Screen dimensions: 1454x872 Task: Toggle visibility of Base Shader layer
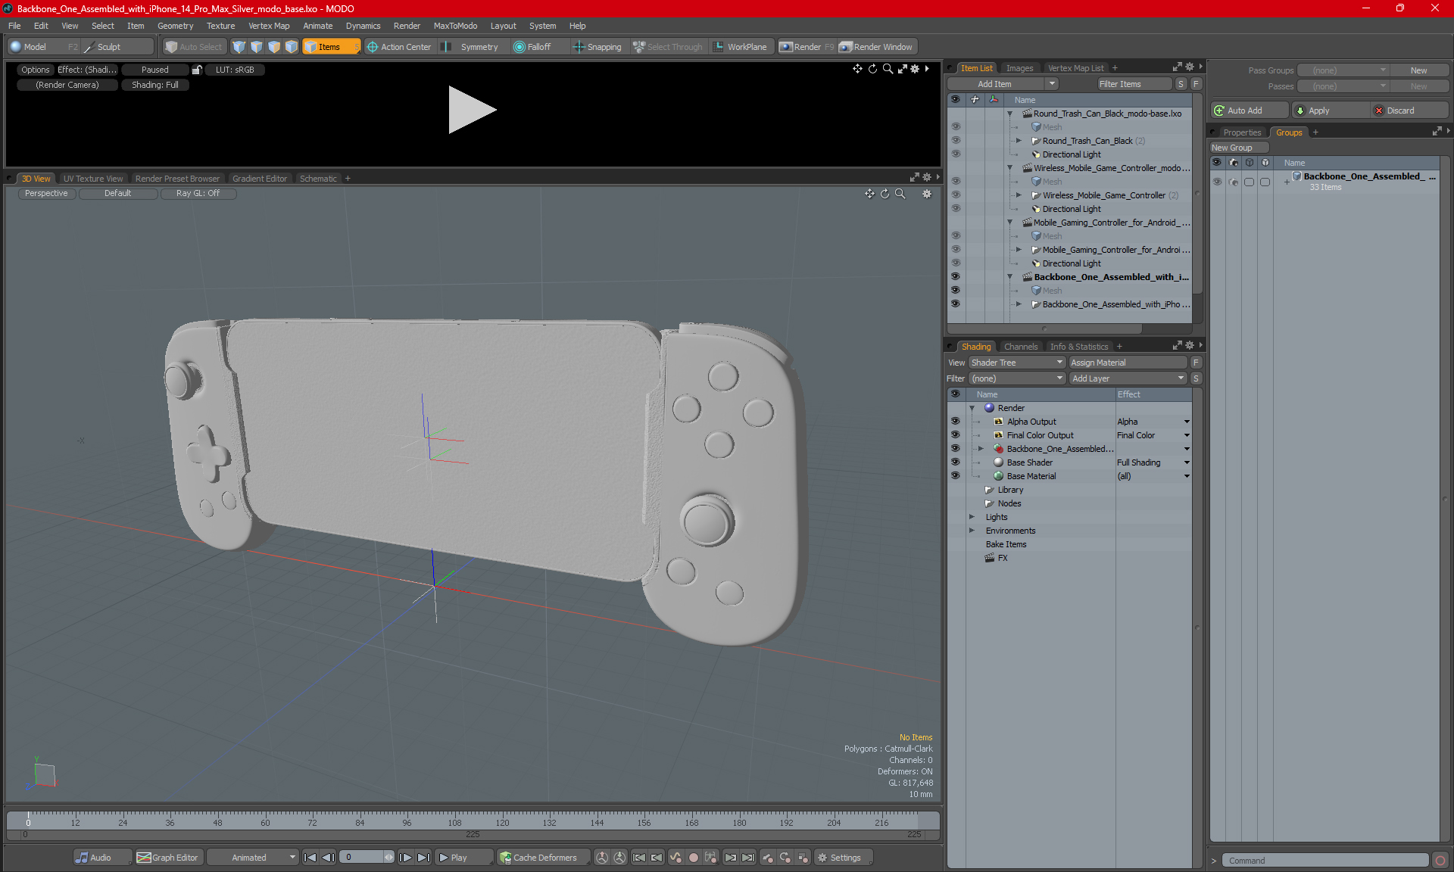(x=956, y=462)
